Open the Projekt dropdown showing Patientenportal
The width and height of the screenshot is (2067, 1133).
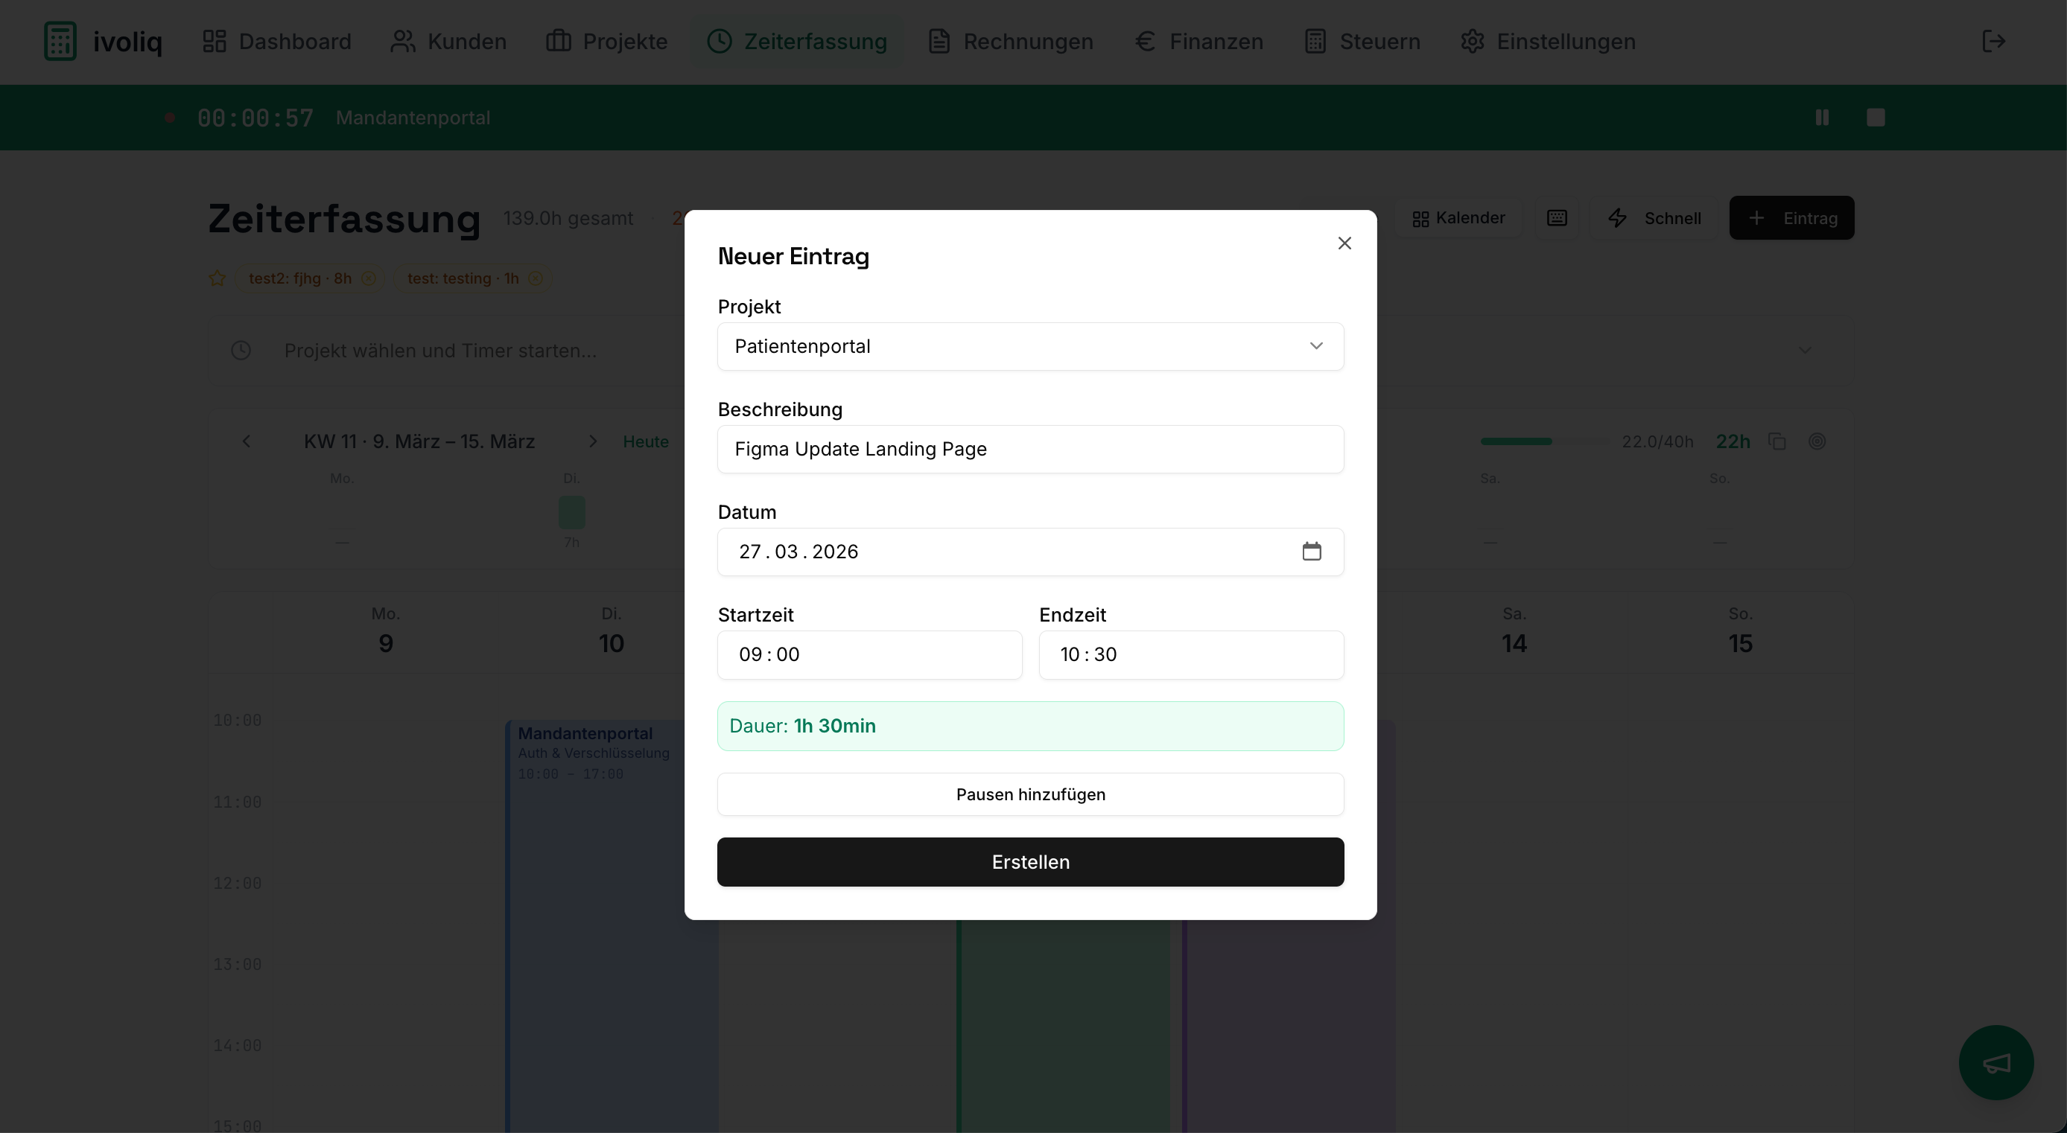(1029, 346)
